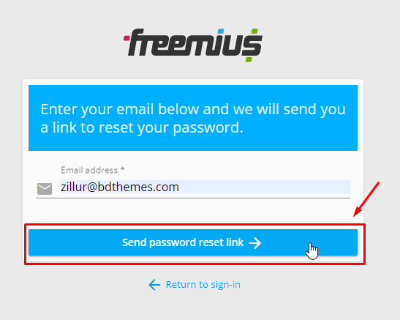Click the underline beneath the email field
This screenshot has width=400, height=320.
click(193, 198)
